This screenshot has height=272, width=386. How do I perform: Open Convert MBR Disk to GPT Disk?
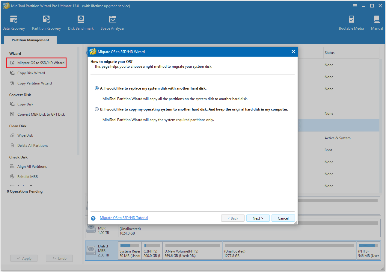(x=40, y=114)
